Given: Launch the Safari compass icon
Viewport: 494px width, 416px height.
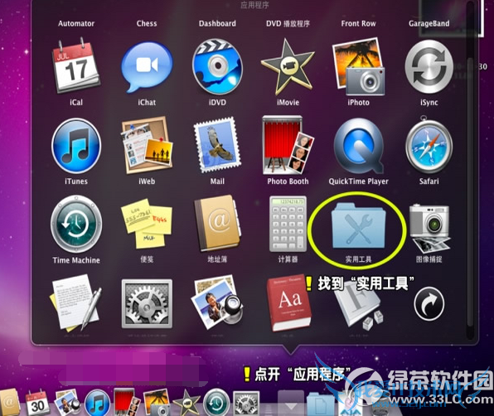Looking at the screenshot, I should [x=429, y=145].
